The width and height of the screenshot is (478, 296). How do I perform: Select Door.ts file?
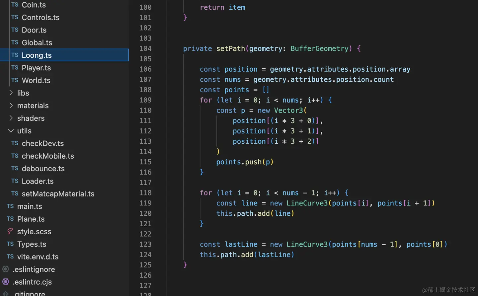pyautogui.click(x=34, y=30)
